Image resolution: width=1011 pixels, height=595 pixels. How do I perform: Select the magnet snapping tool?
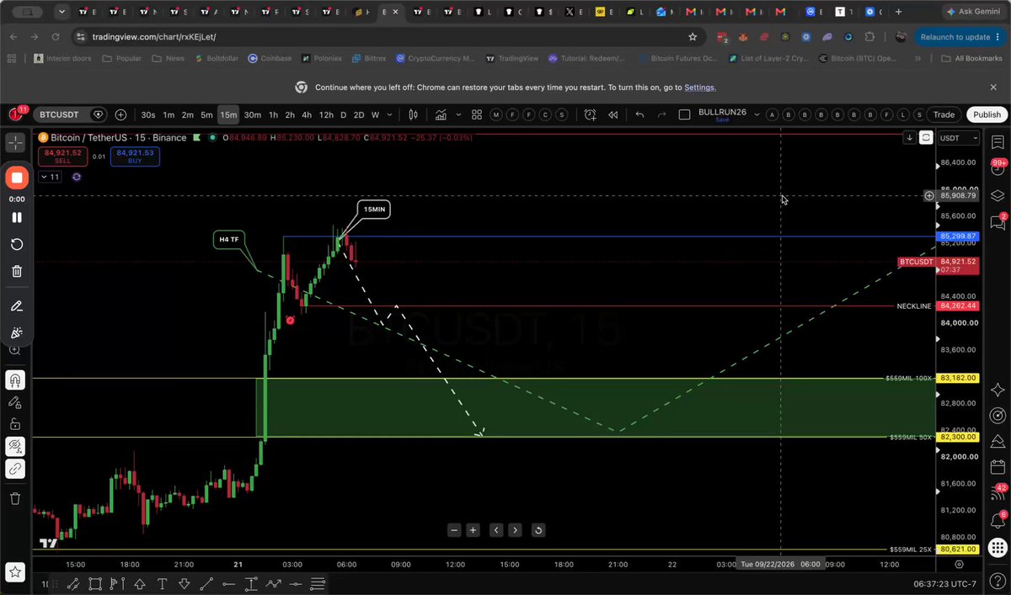[x=15, y=380]
